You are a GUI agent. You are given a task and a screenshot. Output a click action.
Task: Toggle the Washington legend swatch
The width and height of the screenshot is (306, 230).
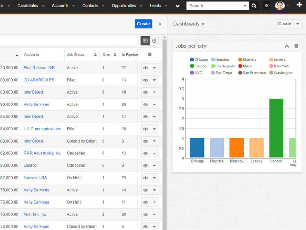coord(271,73)
